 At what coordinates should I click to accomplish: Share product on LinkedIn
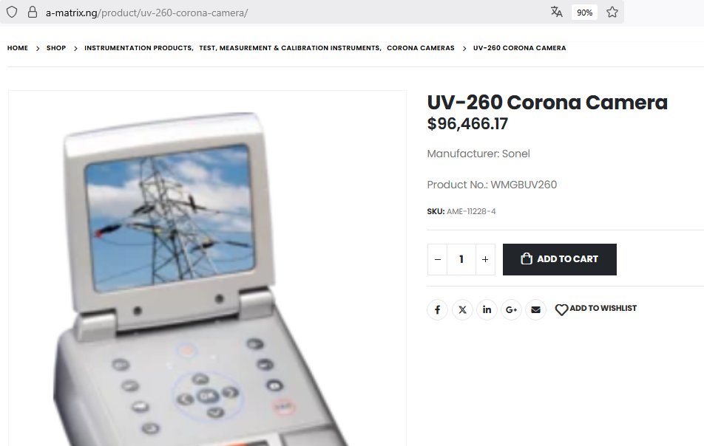[487, 309]
